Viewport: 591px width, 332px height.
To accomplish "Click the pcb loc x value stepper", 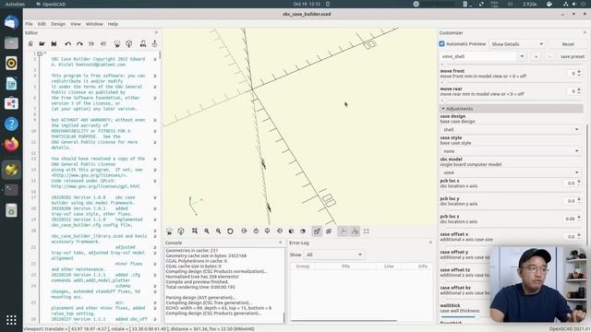I will coord(579,183).
